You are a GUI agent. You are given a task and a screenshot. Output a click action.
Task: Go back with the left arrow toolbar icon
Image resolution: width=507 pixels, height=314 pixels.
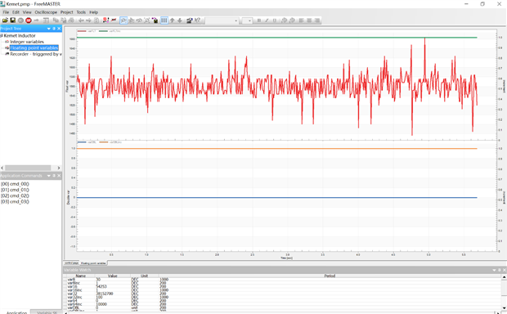[x=81, y=20]
